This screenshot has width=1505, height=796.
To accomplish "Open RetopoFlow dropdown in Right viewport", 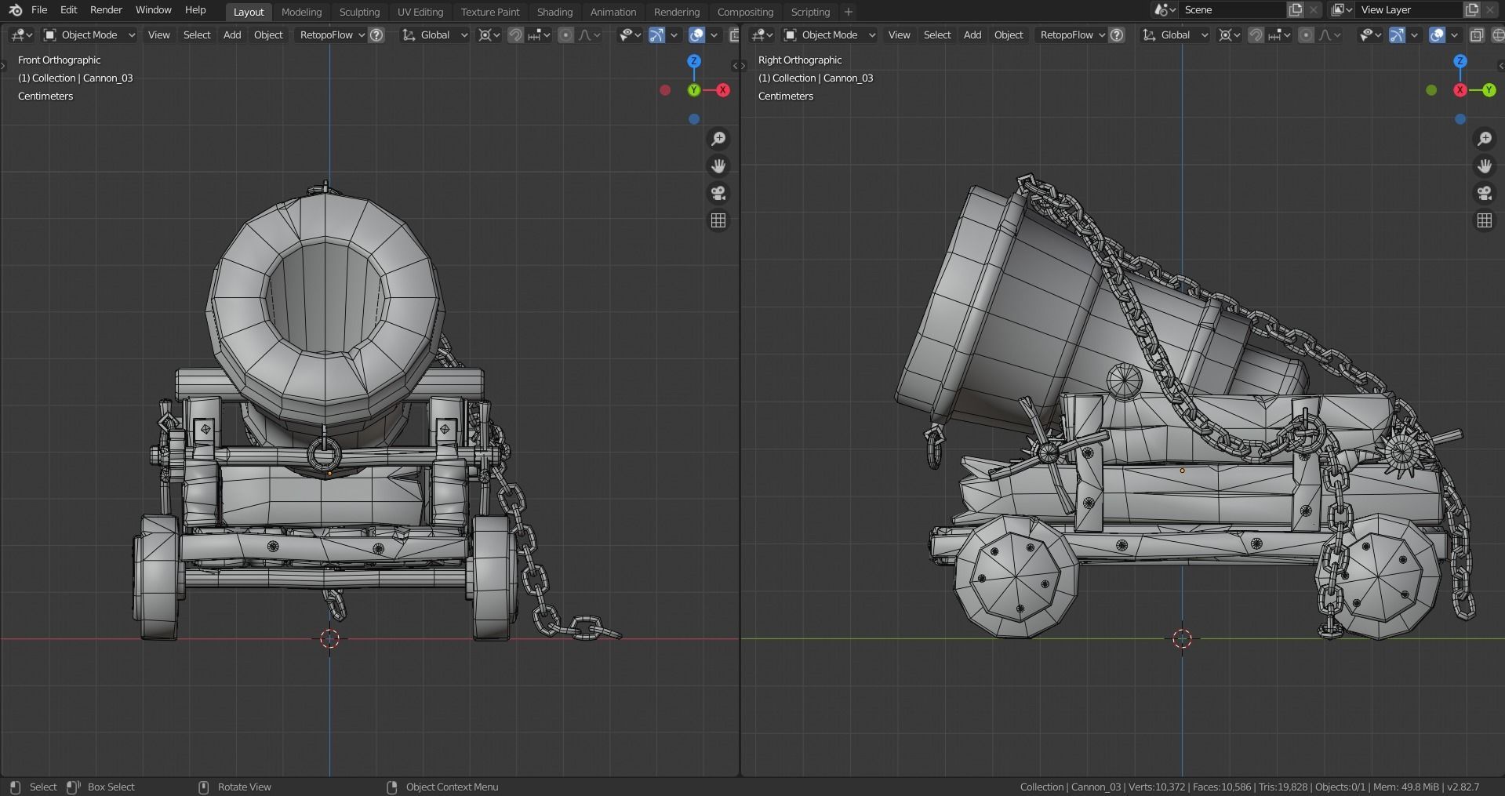I will pos(1072,35).
